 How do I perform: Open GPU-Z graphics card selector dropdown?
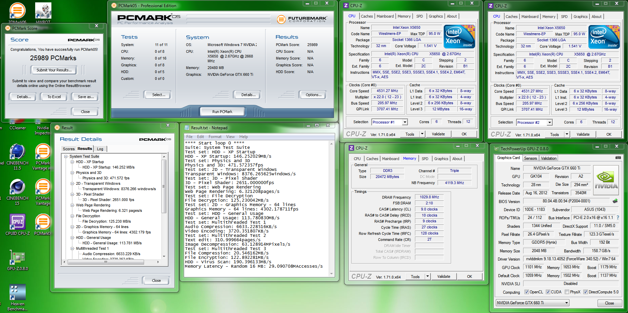pyautogui.click(x=567, y=303)
